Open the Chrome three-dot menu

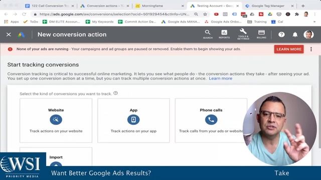point(315,14)
